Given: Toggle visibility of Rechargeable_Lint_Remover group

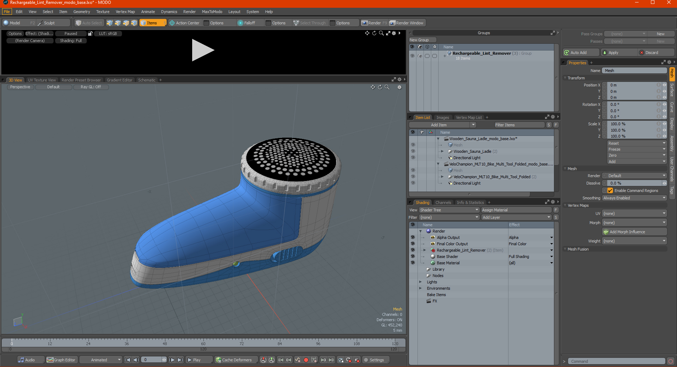Looking at the screenshot, I should pos(412,56).
